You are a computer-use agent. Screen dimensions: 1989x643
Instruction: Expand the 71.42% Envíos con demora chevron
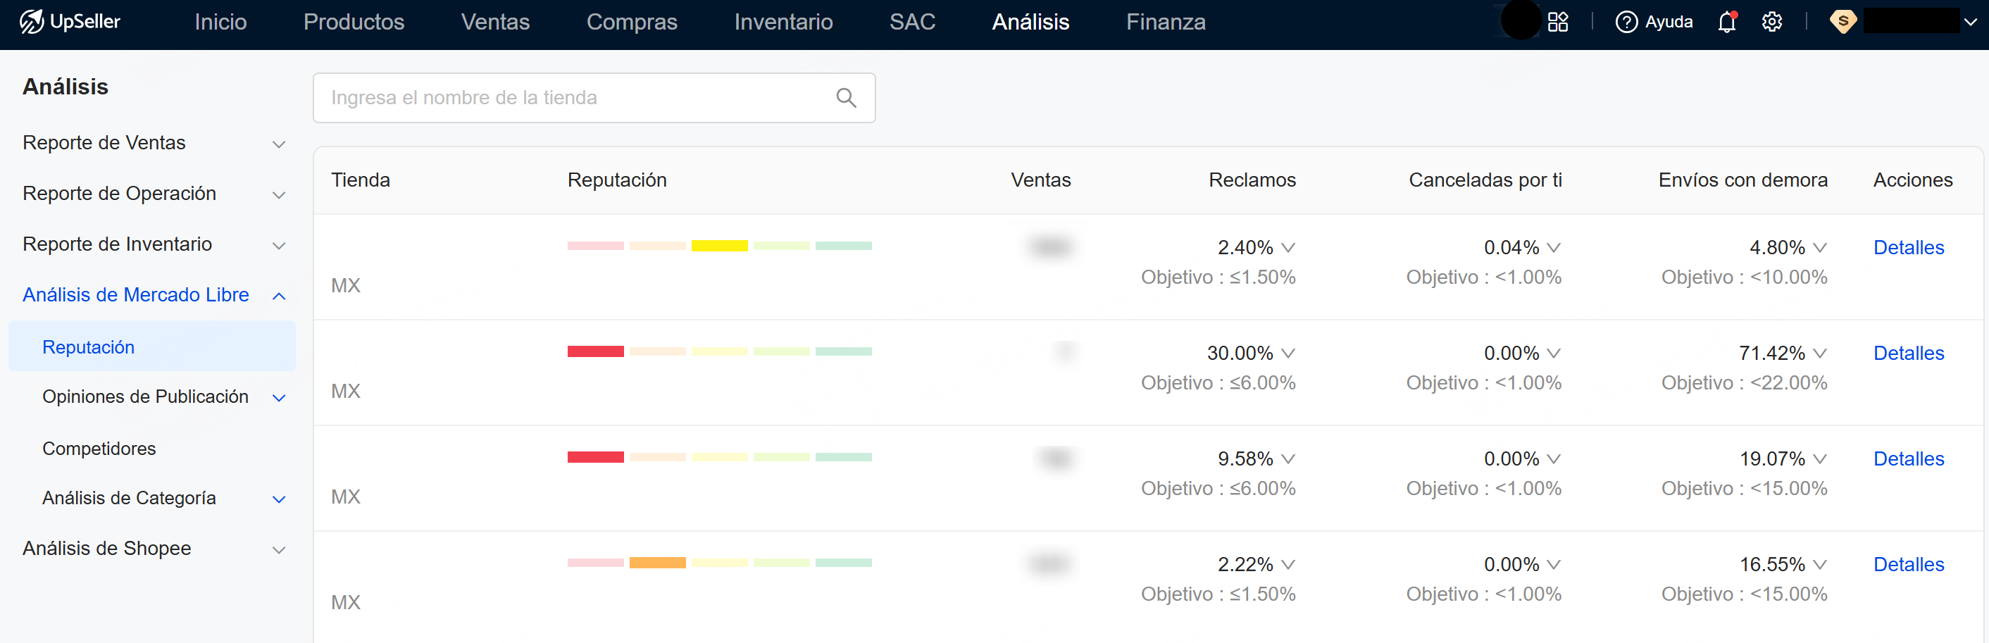point(1820,354)
